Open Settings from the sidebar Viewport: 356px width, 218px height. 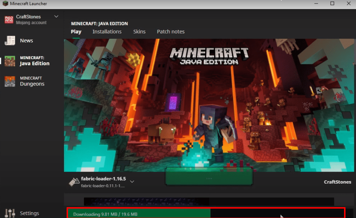(29, 213)
